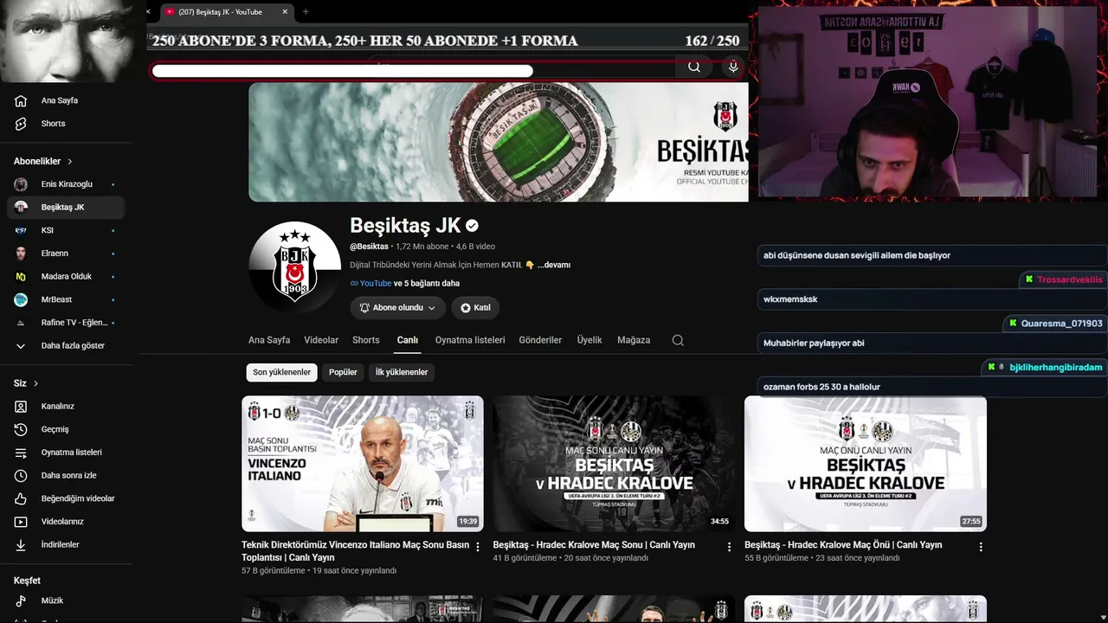The height and width of the screenshot is (623, 1108).
Task: Select the Popüler filter chip
Action: [x=343, y=372]
